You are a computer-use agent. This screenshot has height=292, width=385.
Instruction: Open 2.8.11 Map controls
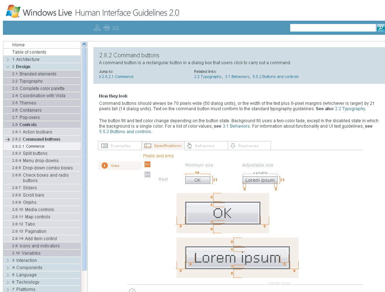coord(42,217)
